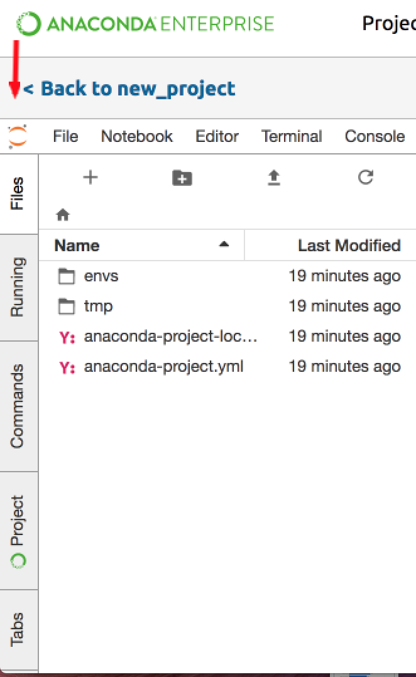Open the Notebook menu
416x677 pixels.
tap(137, 136)
